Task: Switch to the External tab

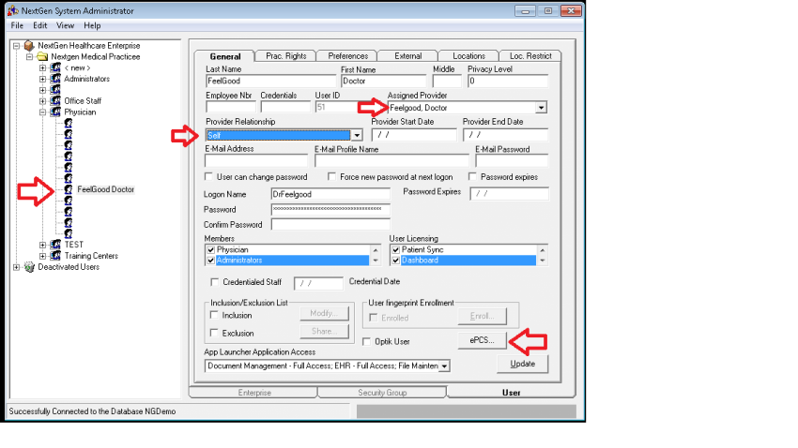Action: 408,56
